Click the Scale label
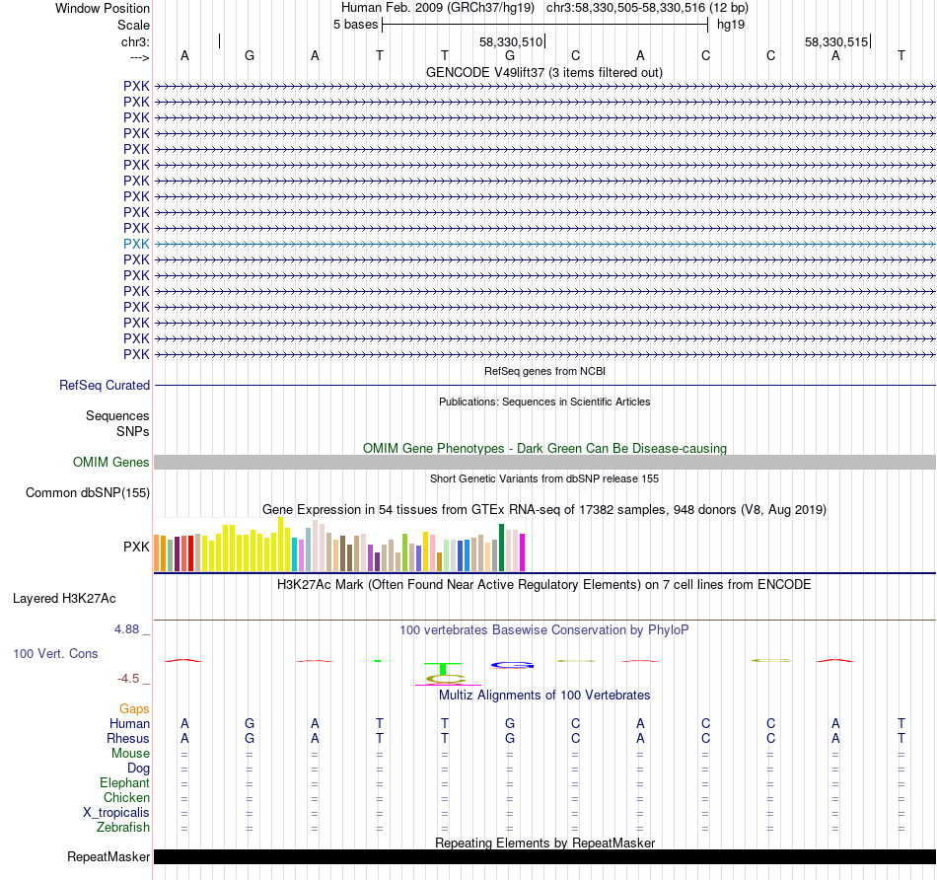The image size is (937, 880). 133,25
